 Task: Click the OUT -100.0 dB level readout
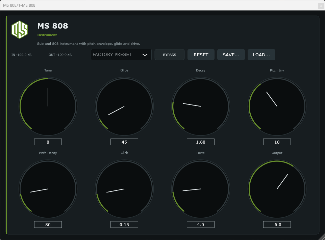[60, 55]
